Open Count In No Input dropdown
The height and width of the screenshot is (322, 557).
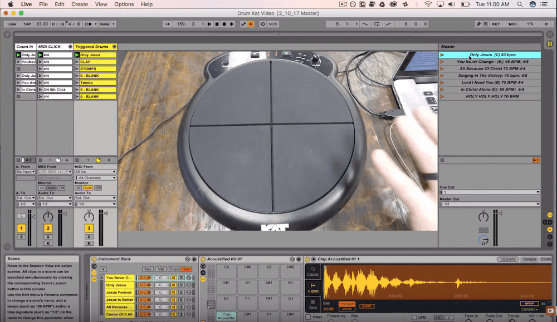point(26,172)
